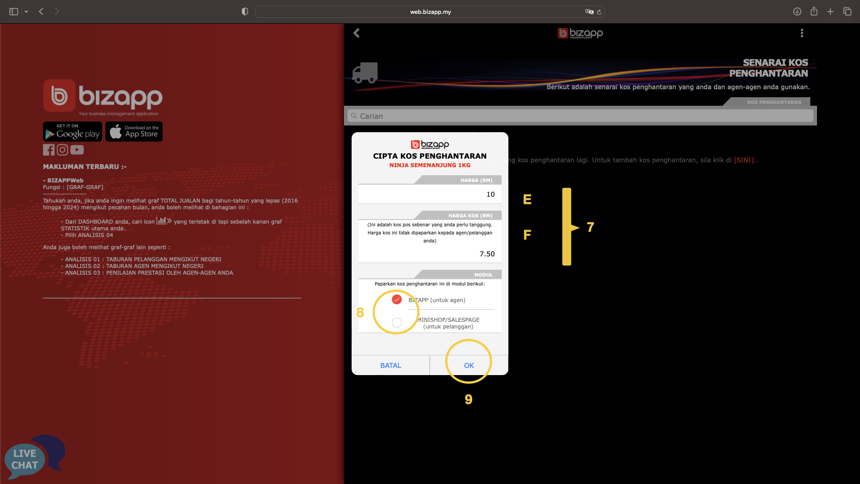This screenshot has height=484, width=860.
Task: Show Safari downloads
Action: [x=797, y=12]
